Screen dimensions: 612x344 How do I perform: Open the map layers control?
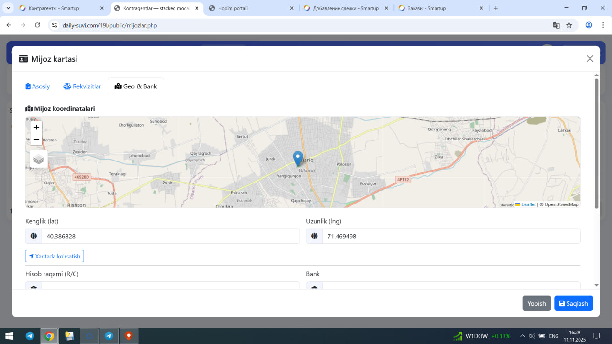(39, 159)
